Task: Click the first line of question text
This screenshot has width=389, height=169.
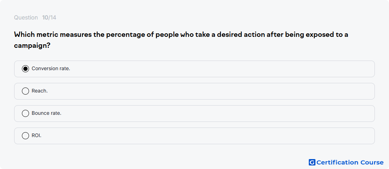Action: coord(181,35)
